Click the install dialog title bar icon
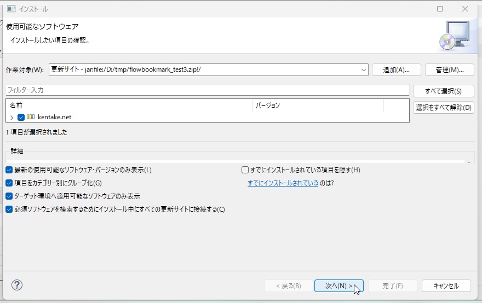 (x=9, y=9)
